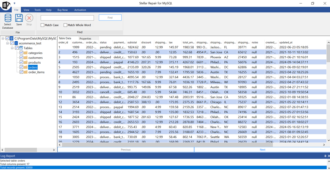Image resolution: width=330 pixels, height=170 pixels.
Task: Enable the Match Whole Word checkbox
Action: (65, 25)
